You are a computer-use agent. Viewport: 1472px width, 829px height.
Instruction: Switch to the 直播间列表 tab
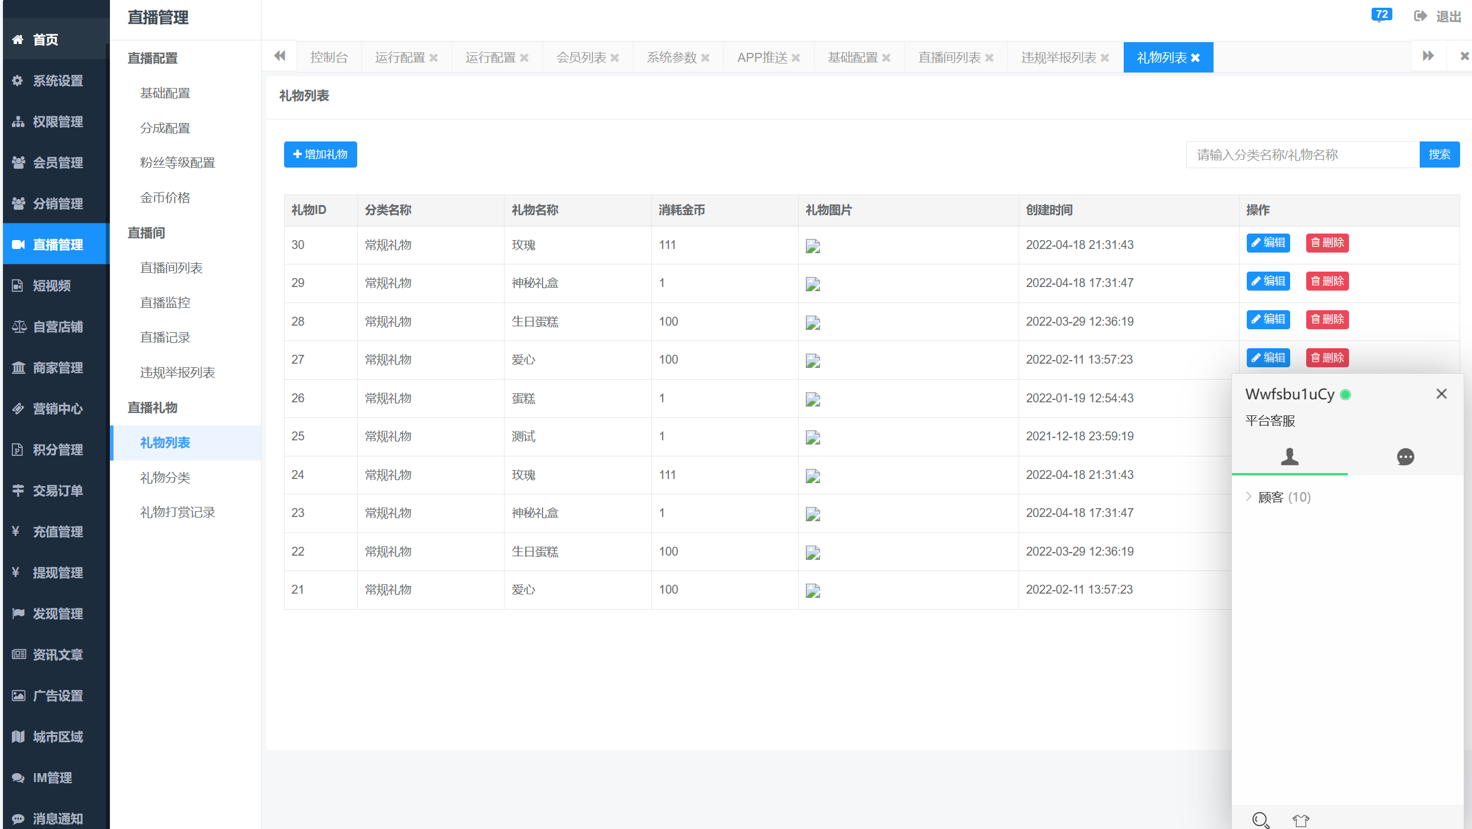[x=949, y=58]
